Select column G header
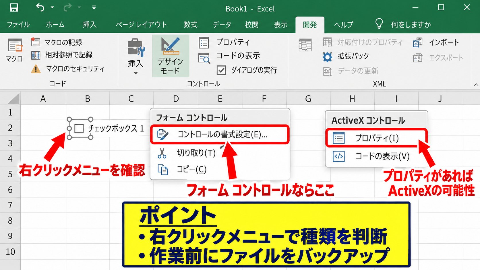The height and width of the screenshot is (270, 480). pyautogui.click(x=308, y=99)
